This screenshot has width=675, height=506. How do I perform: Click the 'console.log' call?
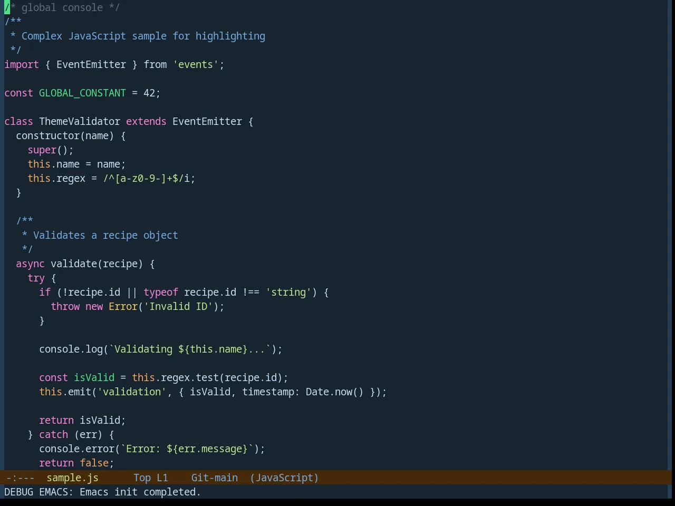(x=71, y=349)
